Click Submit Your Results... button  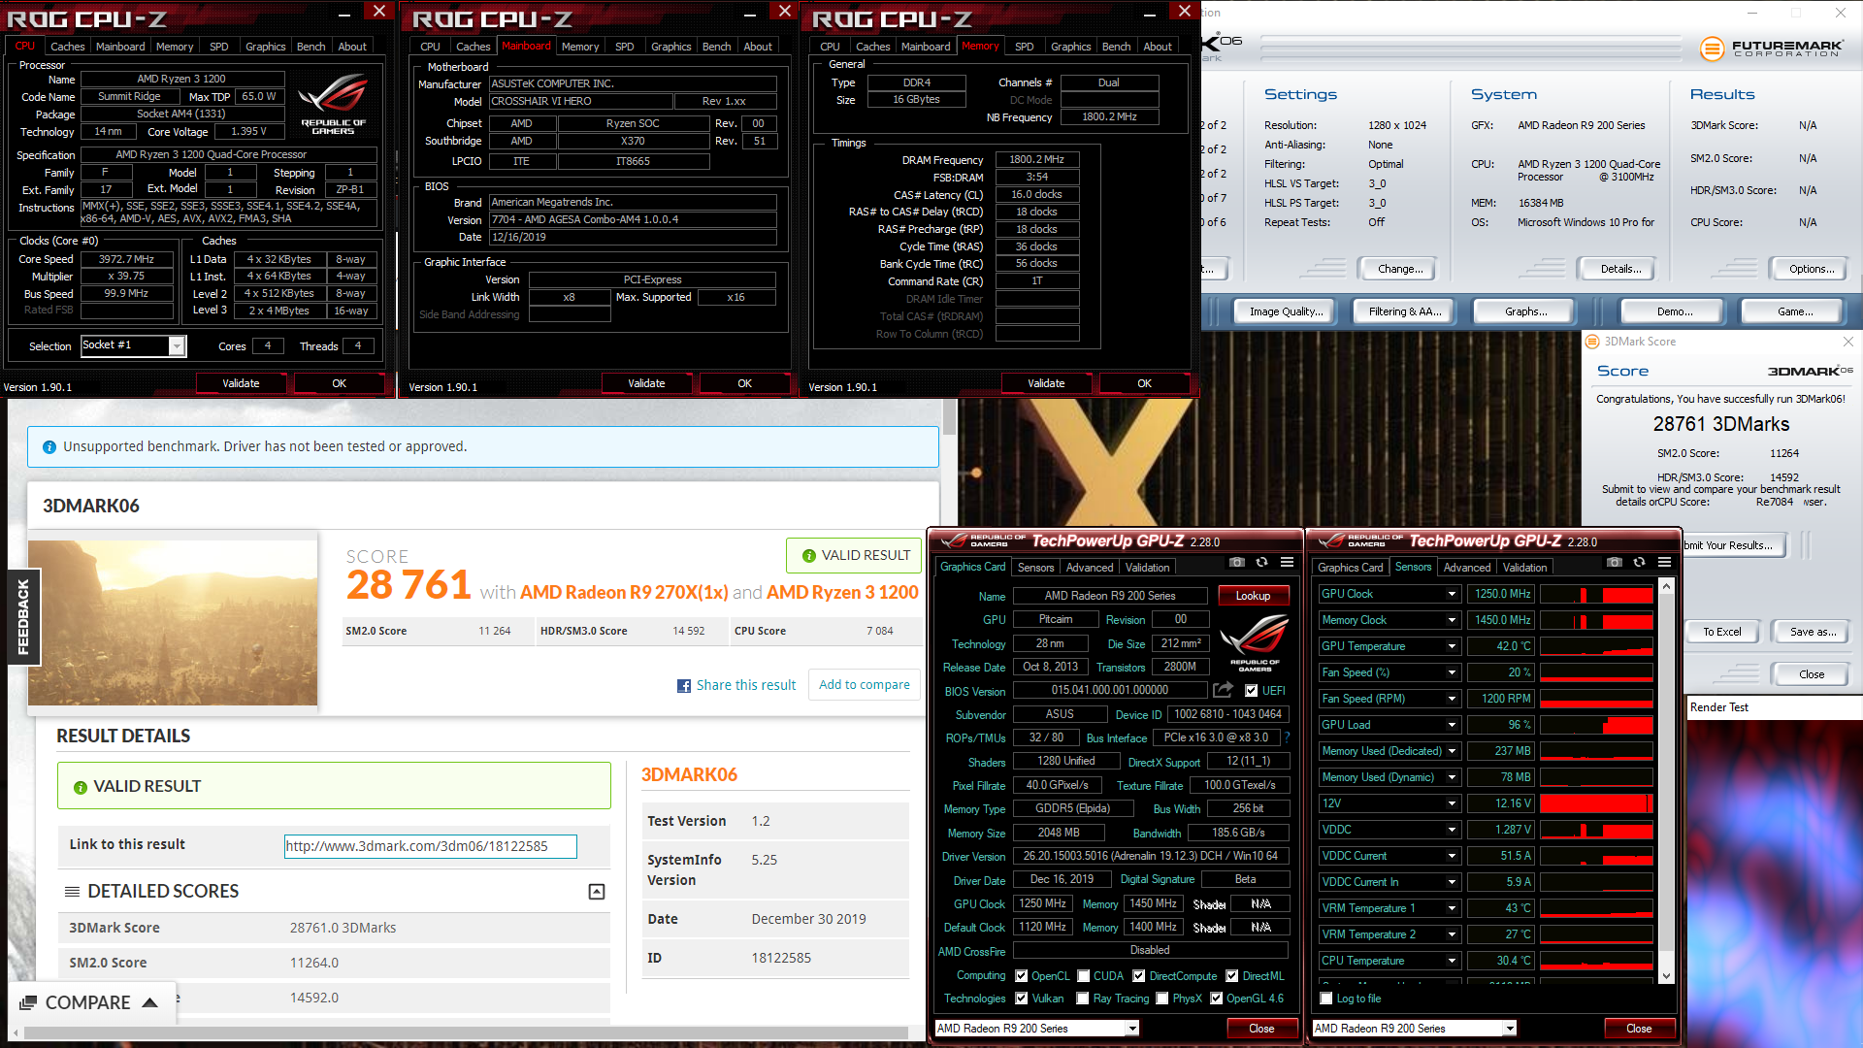tap(1733, 545)
